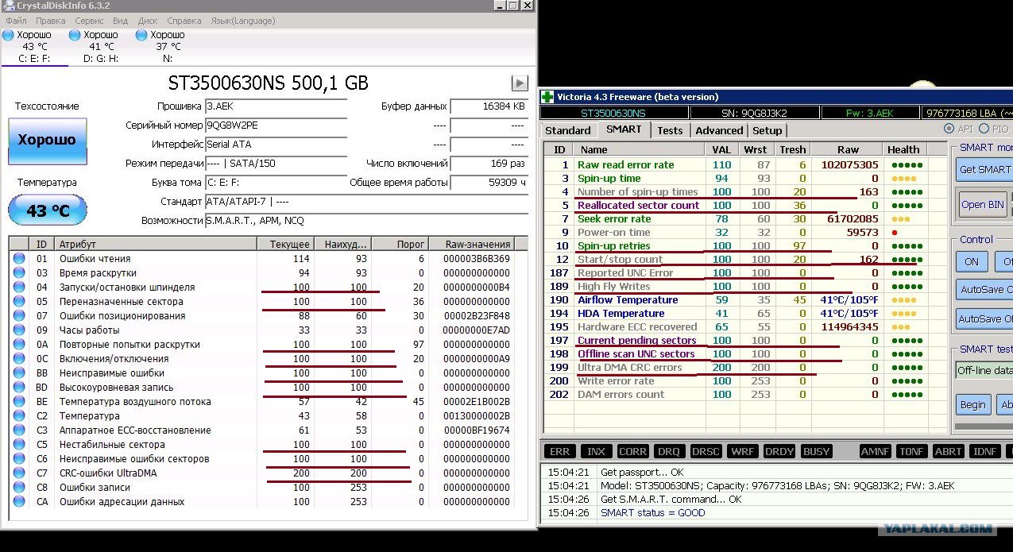Click the blue status icon for Часы работы

(19, 330)
